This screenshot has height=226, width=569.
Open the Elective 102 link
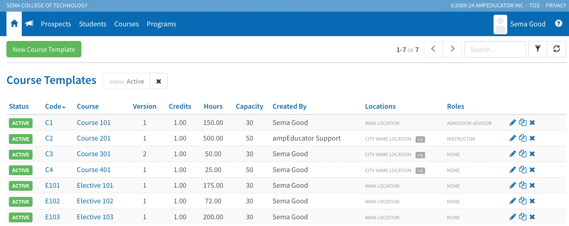point(95,201)
